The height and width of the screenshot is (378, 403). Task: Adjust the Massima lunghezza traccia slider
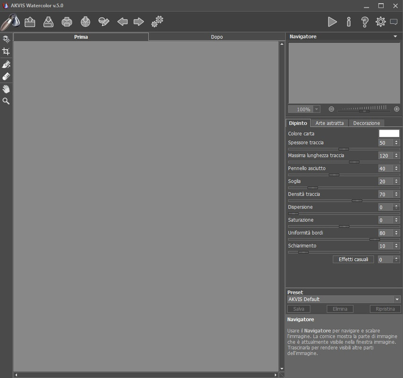click(x=343, y=162)
